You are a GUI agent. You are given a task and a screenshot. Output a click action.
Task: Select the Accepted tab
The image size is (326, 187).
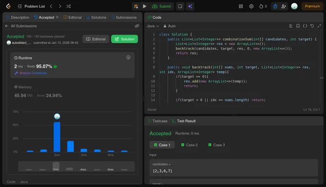point(44,17)
